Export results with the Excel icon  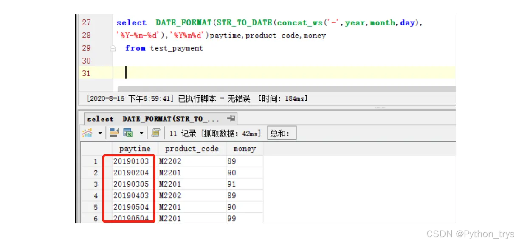tap(128, 134)
